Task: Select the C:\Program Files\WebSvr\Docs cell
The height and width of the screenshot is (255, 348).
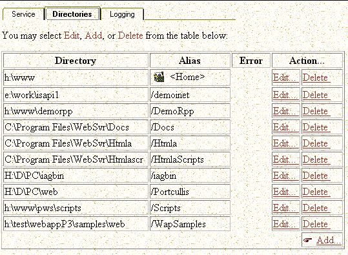Action: click(x=76, y=127)
